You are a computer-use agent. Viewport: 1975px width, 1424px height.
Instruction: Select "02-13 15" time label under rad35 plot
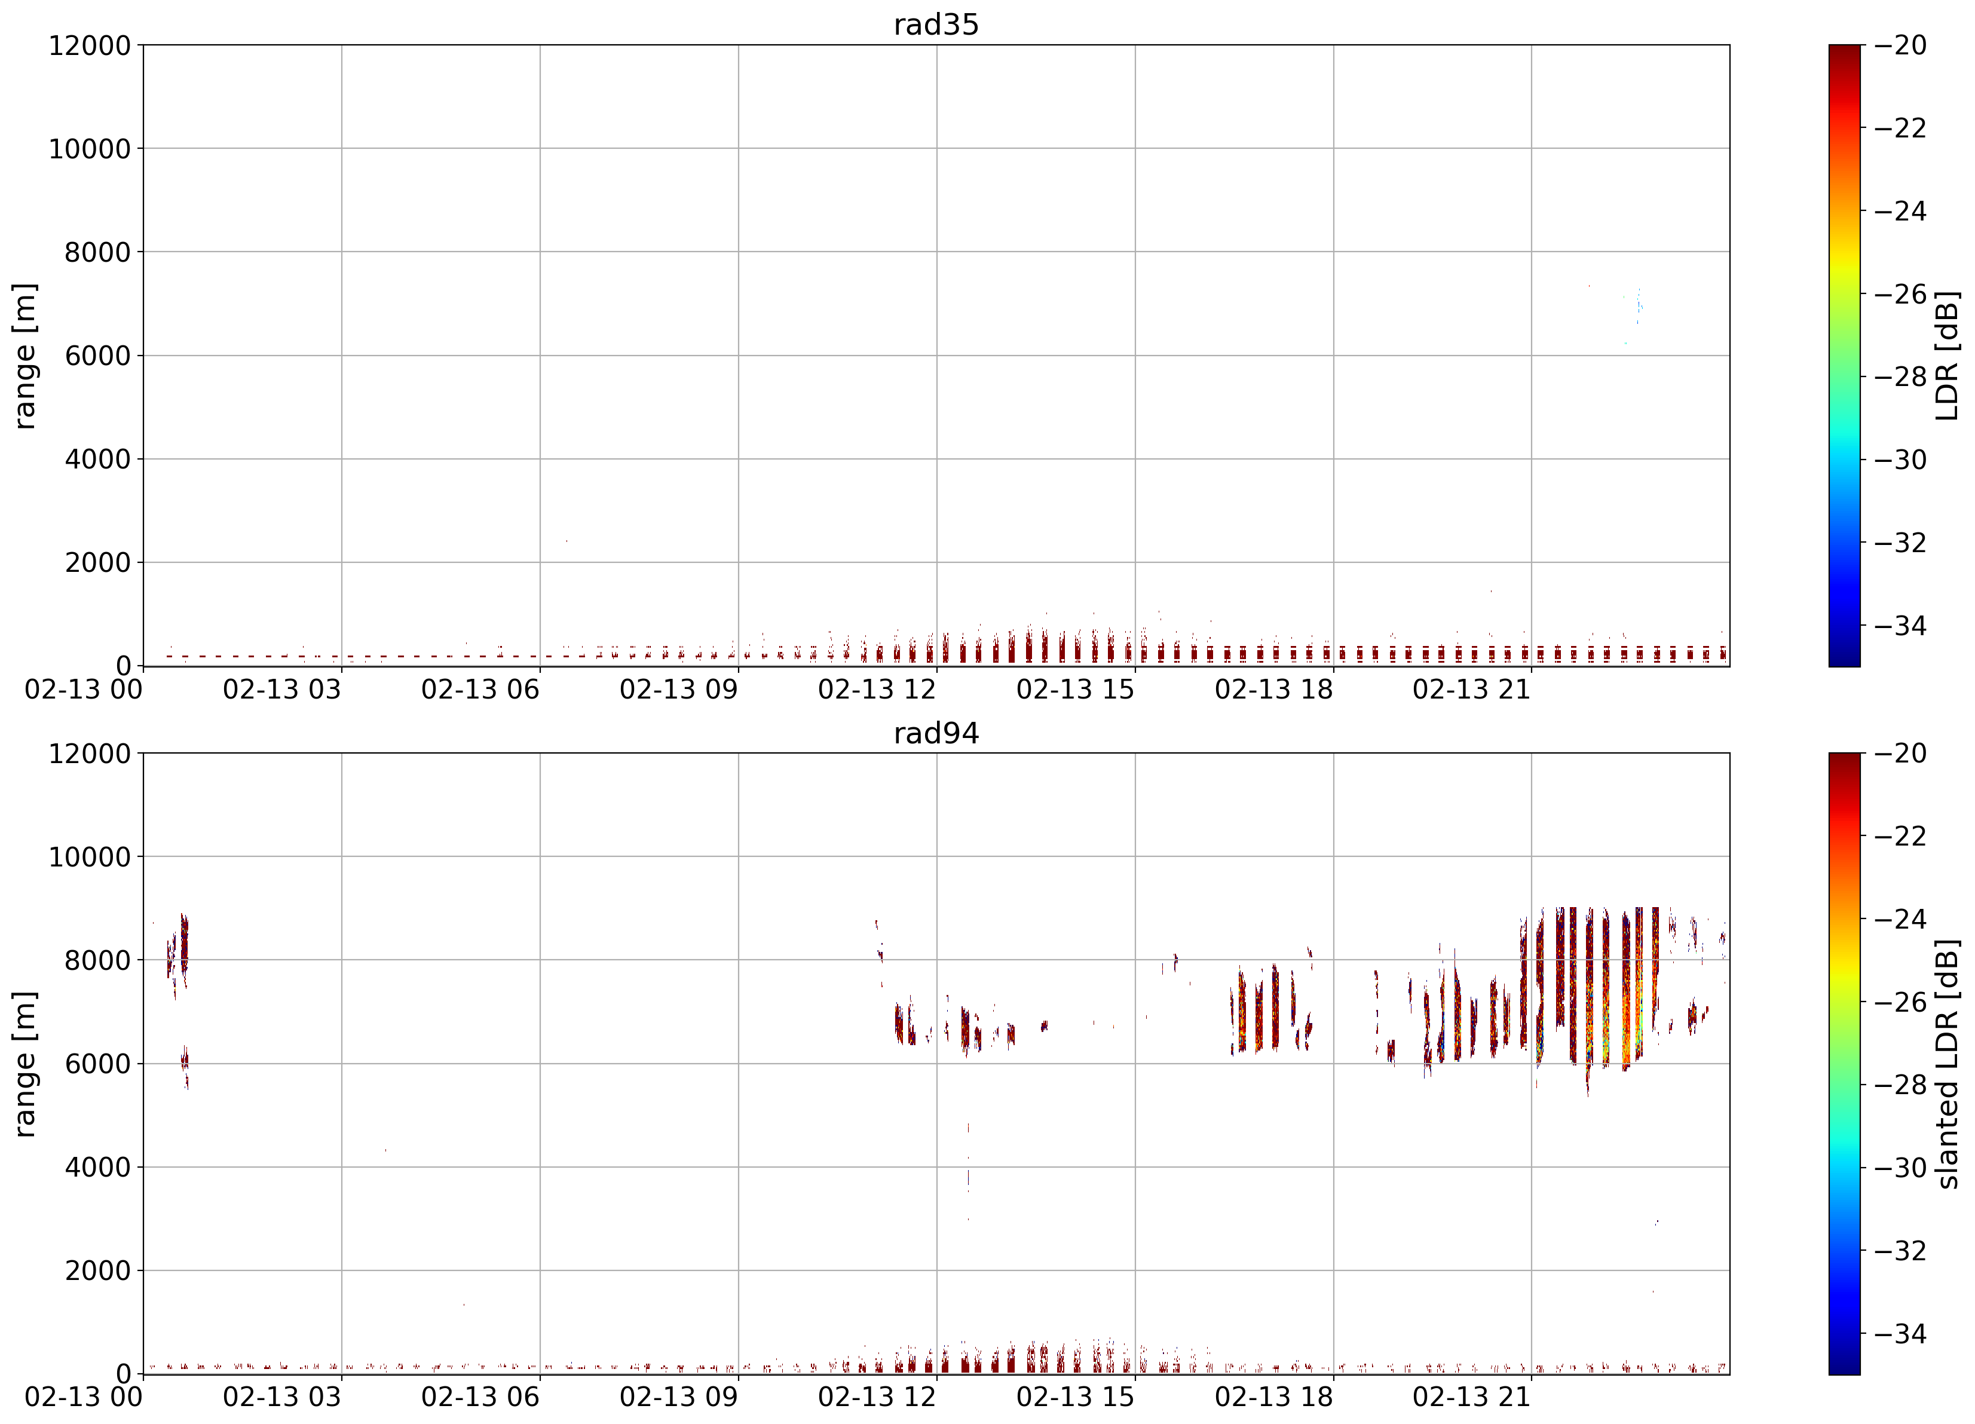point(1076,690)
